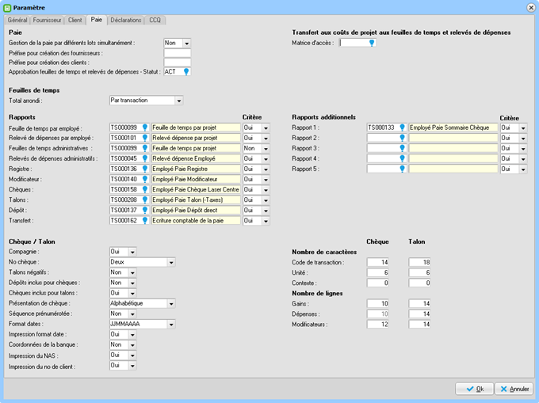Open Coordonnées de la banque dropdown
539x403 pixels.
click(132, 345)
